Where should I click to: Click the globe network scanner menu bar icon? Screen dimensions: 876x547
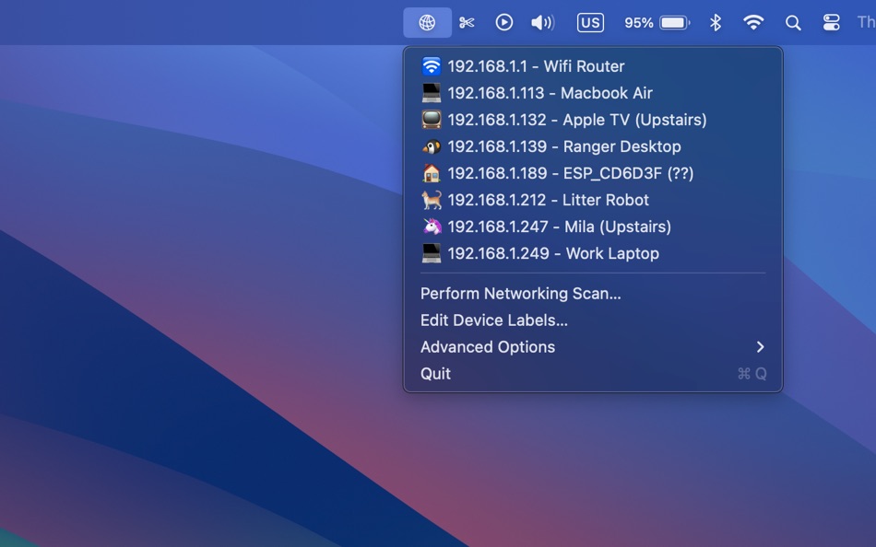point(427,22)
